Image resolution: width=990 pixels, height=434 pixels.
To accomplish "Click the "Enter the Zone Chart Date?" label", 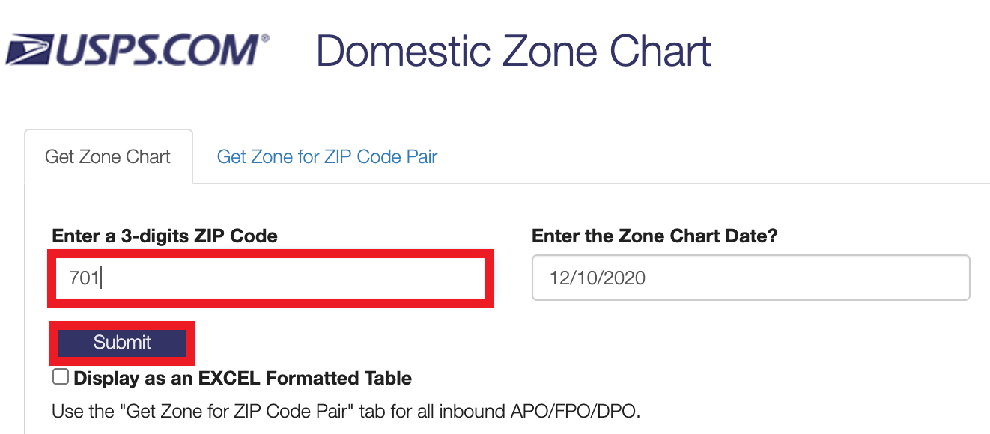I will (x=655, y=236).
